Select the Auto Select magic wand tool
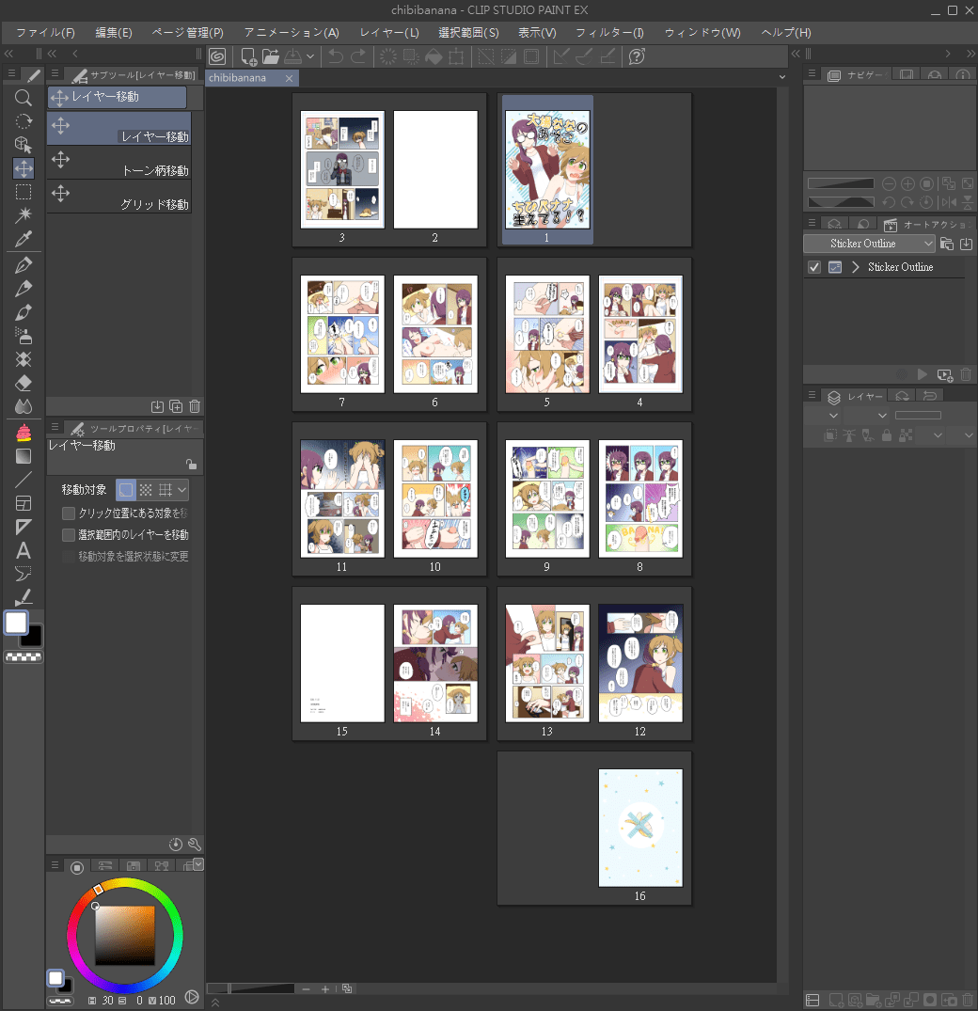The image size is (978, 1011). pos(24,215)
